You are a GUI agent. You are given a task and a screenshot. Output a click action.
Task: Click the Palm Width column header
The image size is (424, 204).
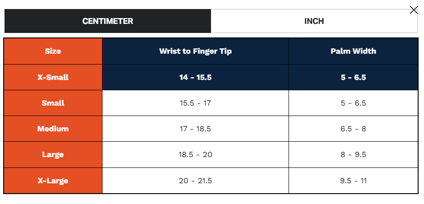(353, 51)
